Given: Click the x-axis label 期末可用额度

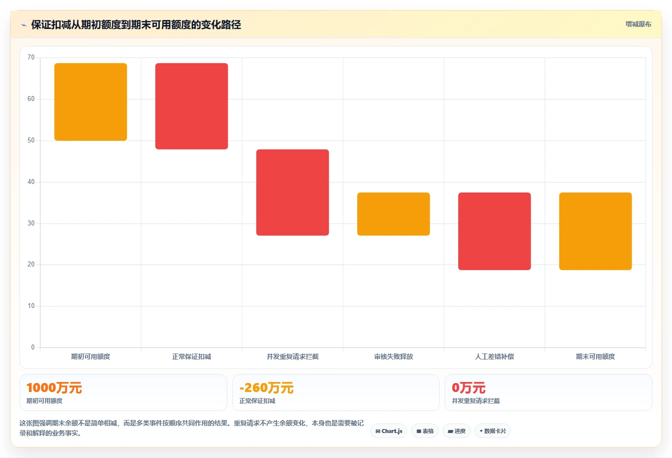Looking at the screenshot, I should 595,356.
